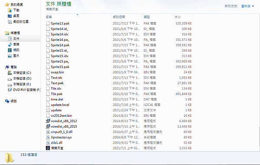260x165 pixels.
Task: Click the Network icon in sidebar
Action: [x=7, y=101]
